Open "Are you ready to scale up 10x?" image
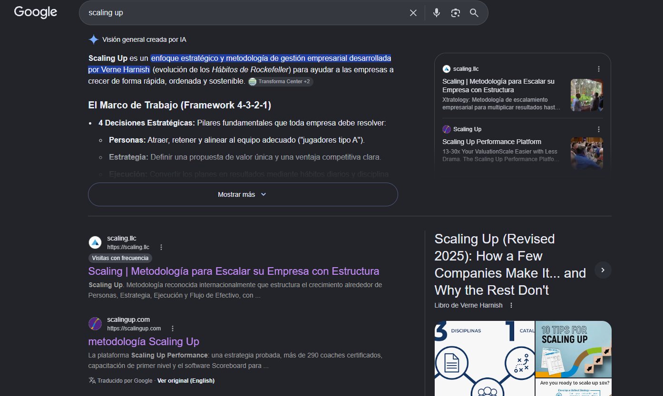663x396 pixels. coord(574,387)
